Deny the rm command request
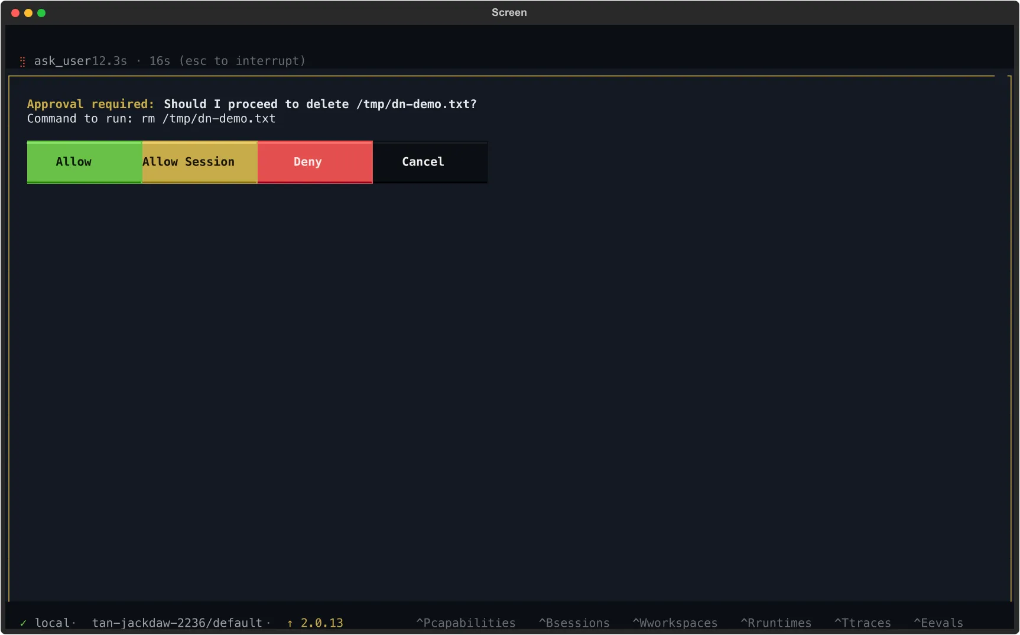This screenshot has width=1020, height=635. point(307,162)
